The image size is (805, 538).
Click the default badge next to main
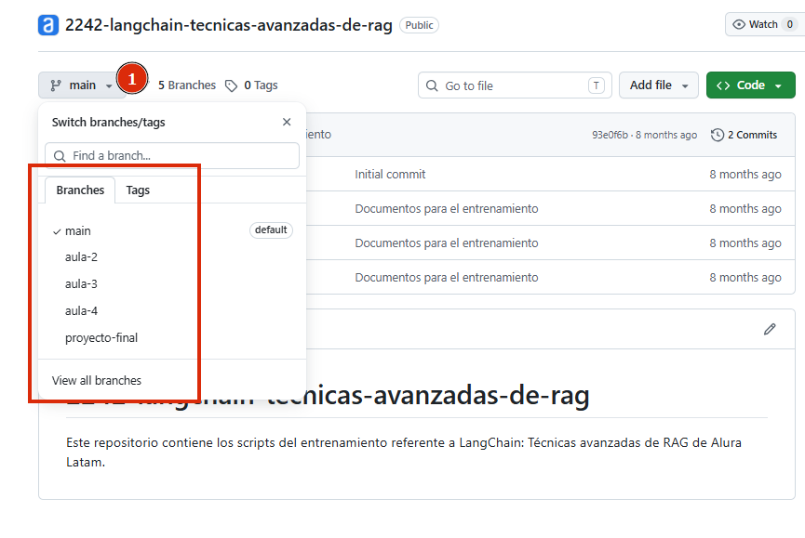point(271,230)
